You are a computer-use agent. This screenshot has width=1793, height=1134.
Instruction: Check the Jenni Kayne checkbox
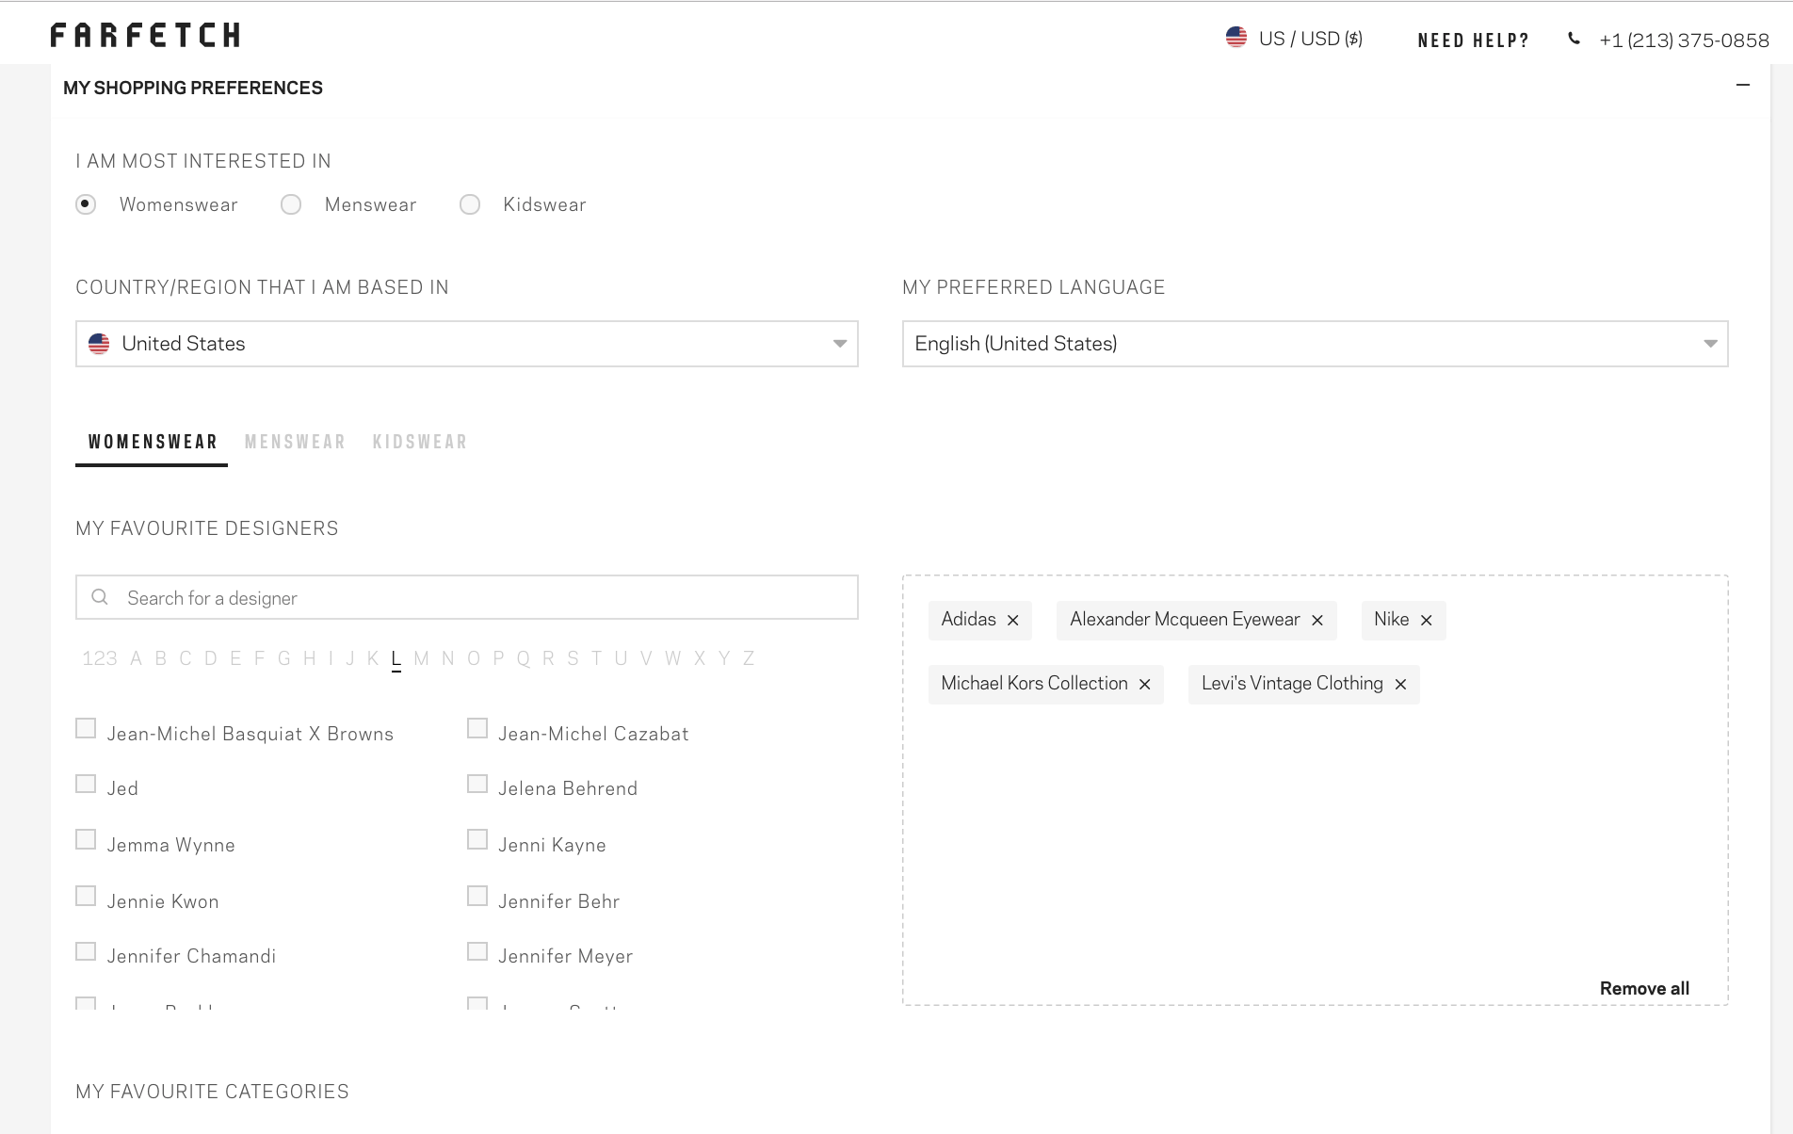click(x=477, y=839)
